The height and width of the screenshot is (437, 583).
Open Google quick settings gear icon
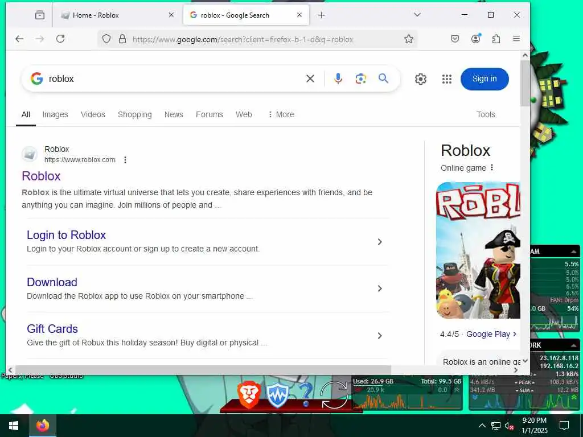pos(421,79)
